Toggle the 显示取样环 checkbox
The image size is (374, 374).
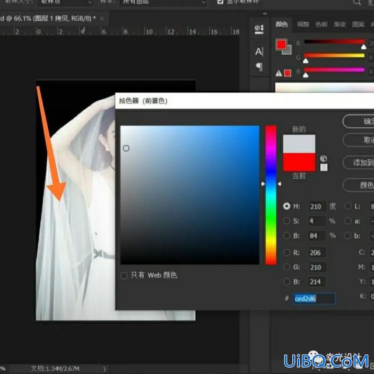[x=220, y=2]
